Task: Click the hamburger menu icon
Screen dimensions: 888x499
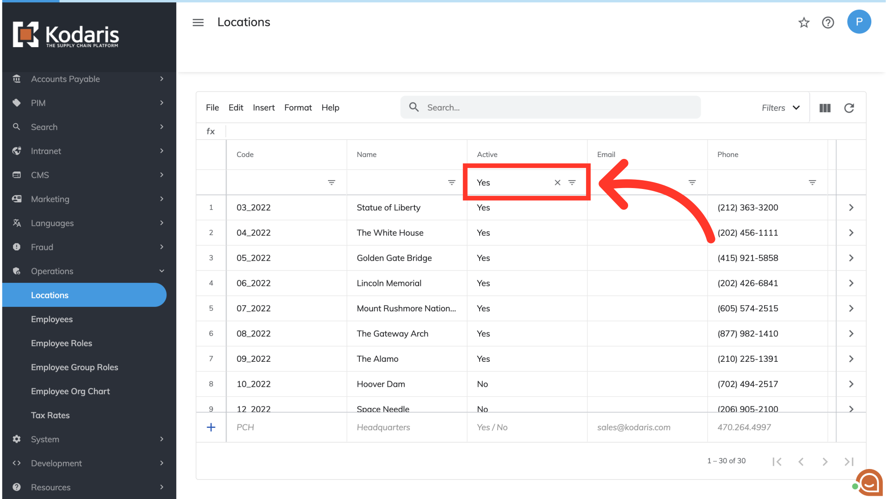Action: [x=198, y=23]
